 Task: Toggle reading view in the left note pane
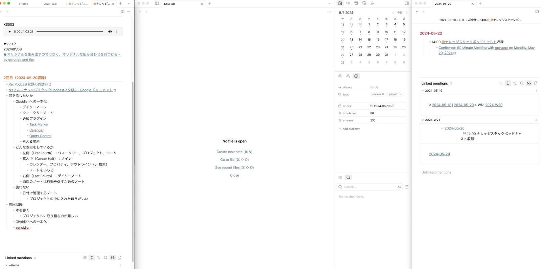pos(122,12)
